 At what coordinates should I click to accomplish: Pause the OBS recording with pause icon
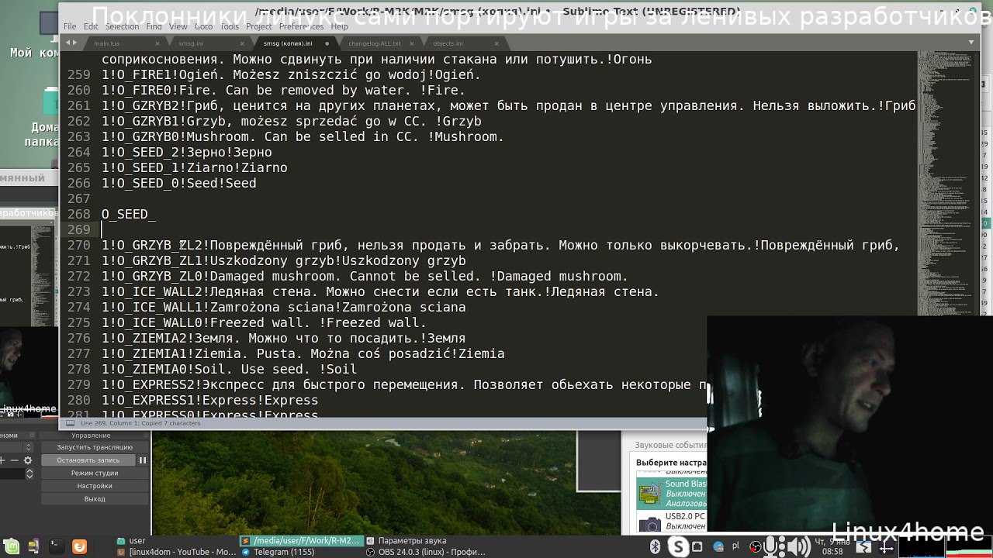(143, 460)
